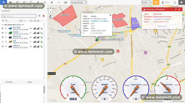Click the reload objects arrows icon
185x103 pixels.
click(x=39, y=16)
